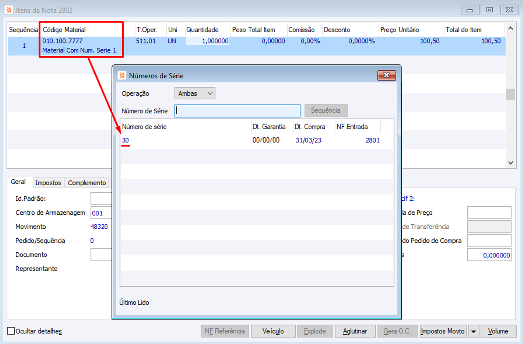
Task: Click the Veículo button
Action: click(x=273, y=331)
